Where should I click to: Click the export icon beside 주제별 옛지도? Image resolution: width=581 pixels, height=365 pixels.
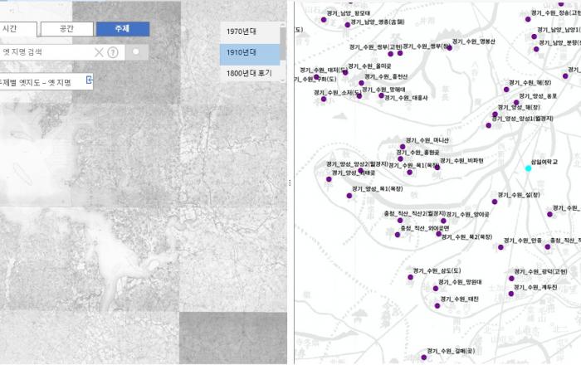click(89, 80)
